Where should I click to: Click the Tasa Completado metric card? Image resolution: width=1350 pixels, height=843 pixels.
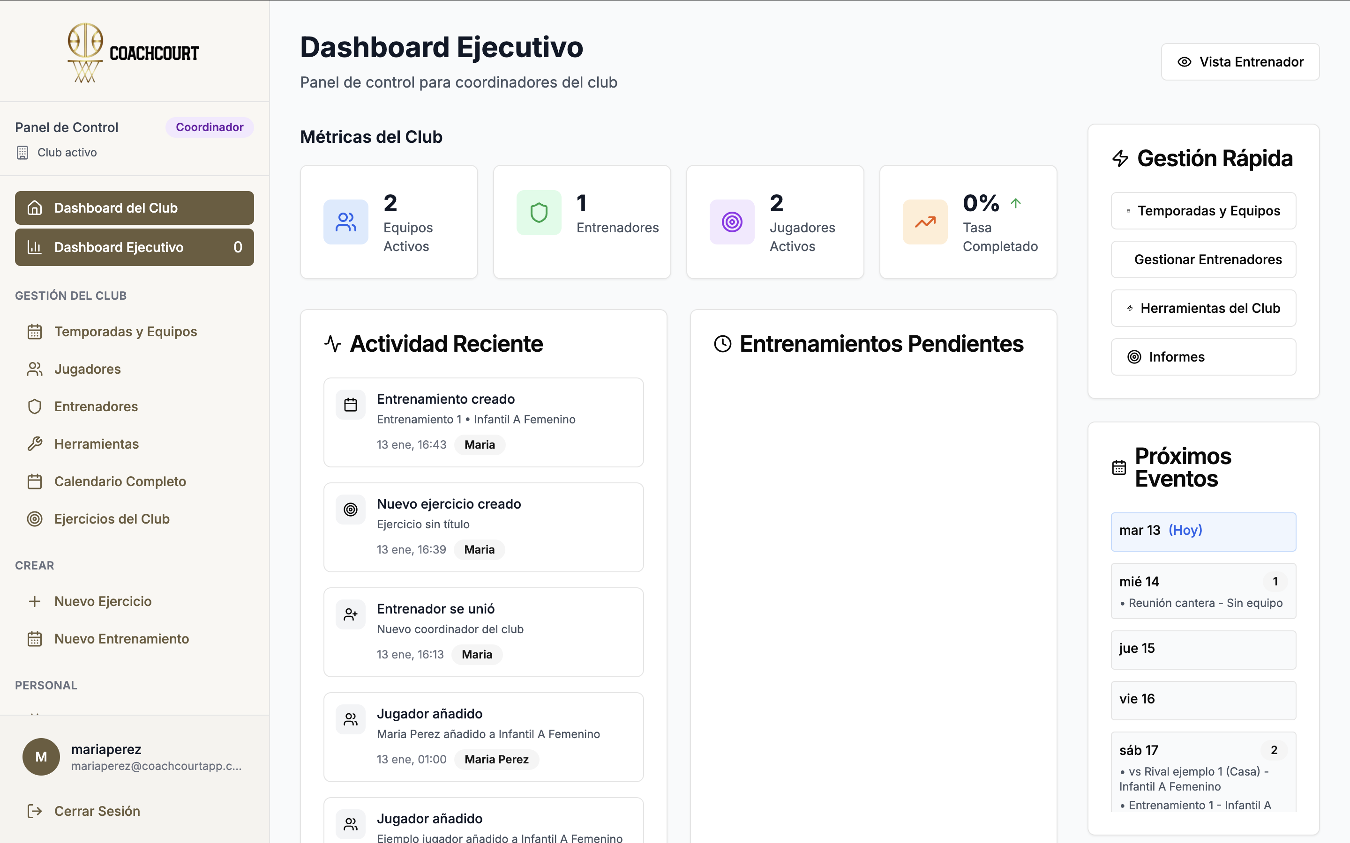click(x=967, y=222)
